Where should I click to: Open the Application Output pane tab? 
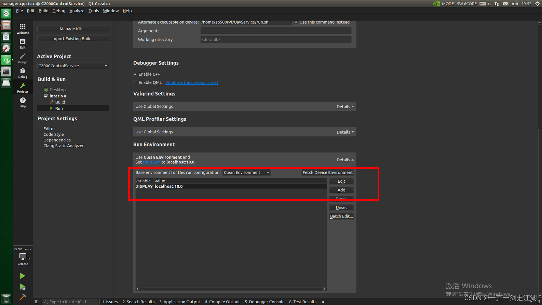[179, 302]
